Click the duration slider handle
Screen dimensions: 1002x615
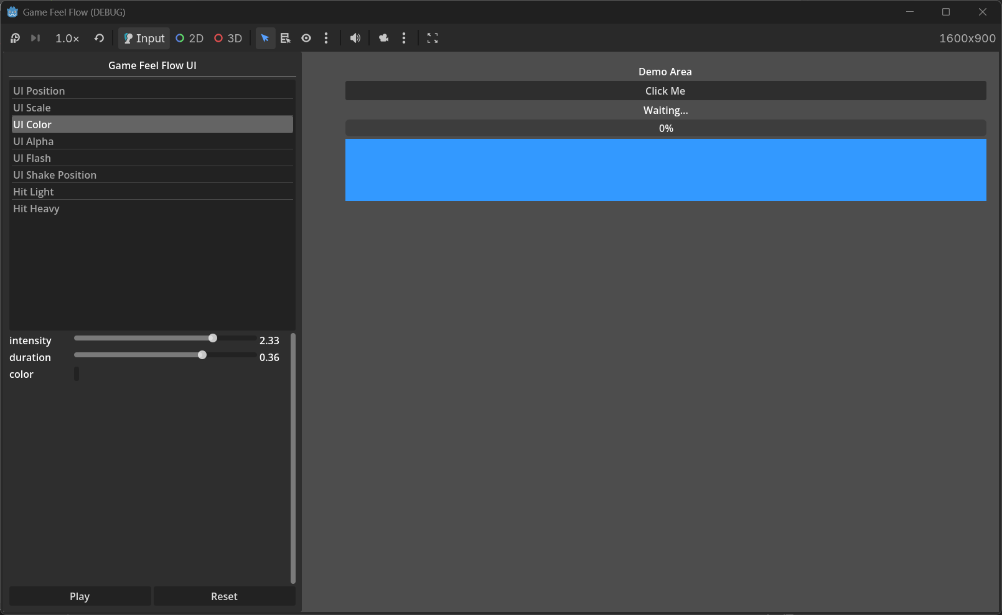[x=202, y=355]
